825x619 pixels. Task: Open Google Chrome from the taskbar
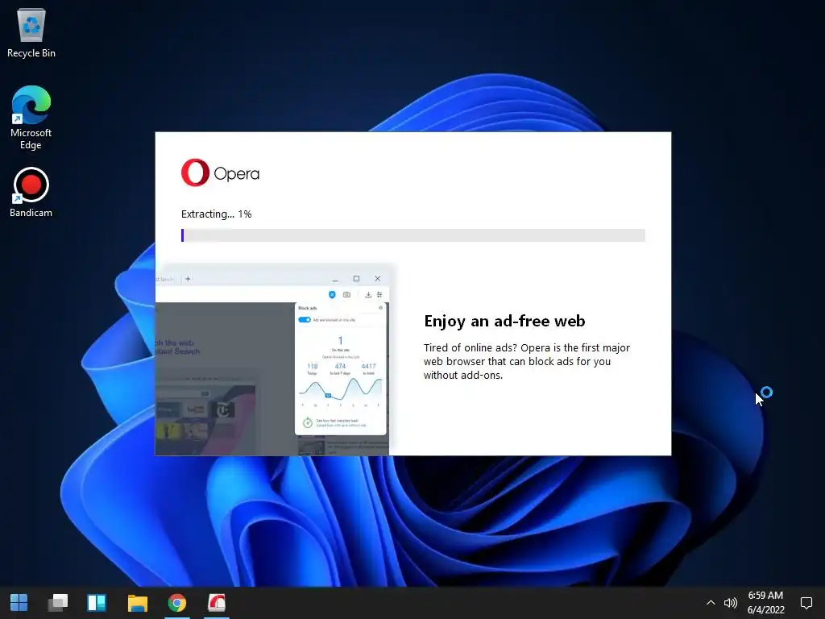coord(176,603)
